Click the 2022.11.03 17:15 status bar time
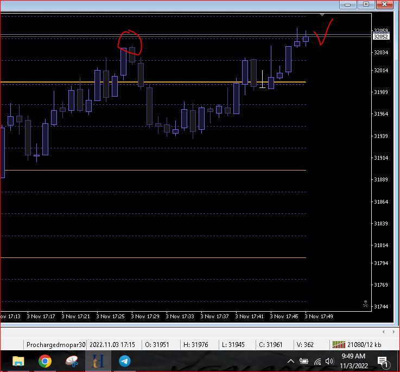 (x=112, y=345)
